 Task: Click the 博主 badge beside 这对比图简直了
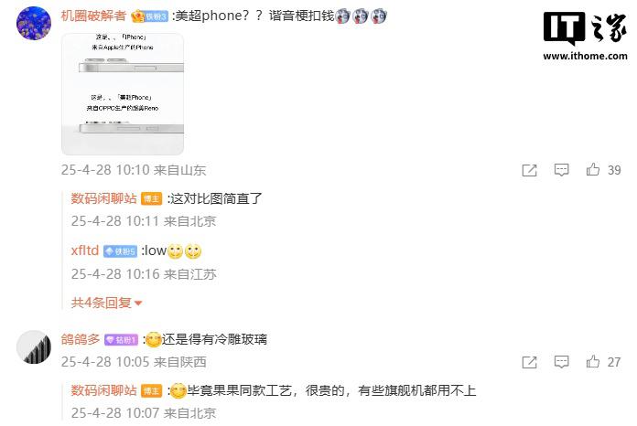pyautogui.click(x=152, y=198)
